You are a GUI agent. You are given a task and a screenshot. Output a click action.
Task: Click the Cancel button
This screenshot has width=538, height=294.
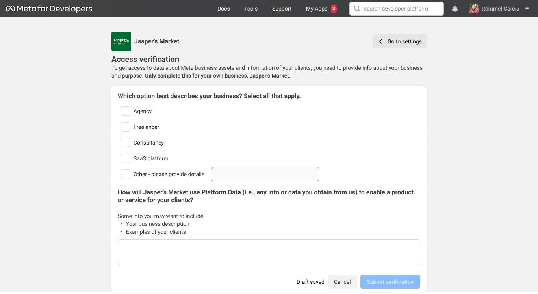tap(342, 282)
